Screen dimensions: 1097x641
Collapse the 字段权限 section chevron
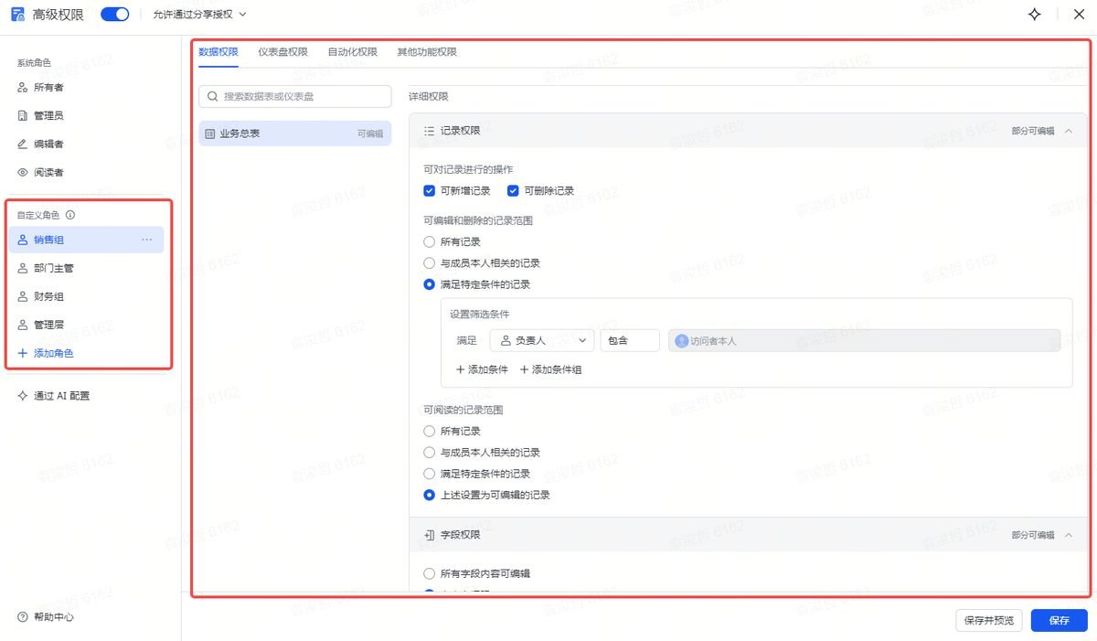click(x=1069, y=535)
